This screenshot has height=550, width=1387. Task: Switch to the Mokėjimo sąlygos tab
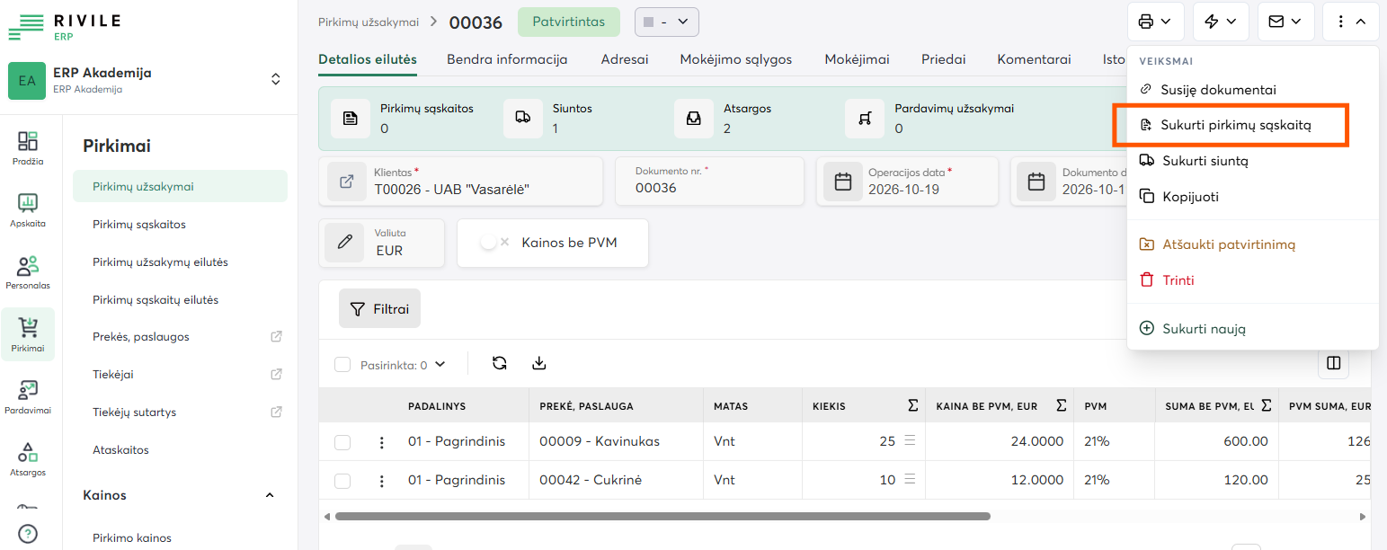(736, 59)
